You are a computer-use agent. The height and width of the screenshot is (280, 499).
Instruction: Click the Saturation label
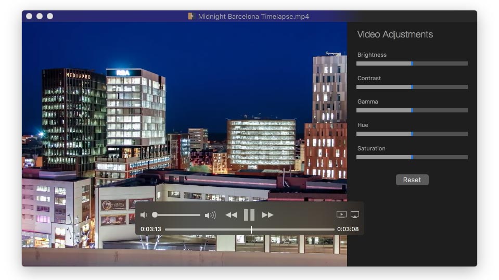371,149
